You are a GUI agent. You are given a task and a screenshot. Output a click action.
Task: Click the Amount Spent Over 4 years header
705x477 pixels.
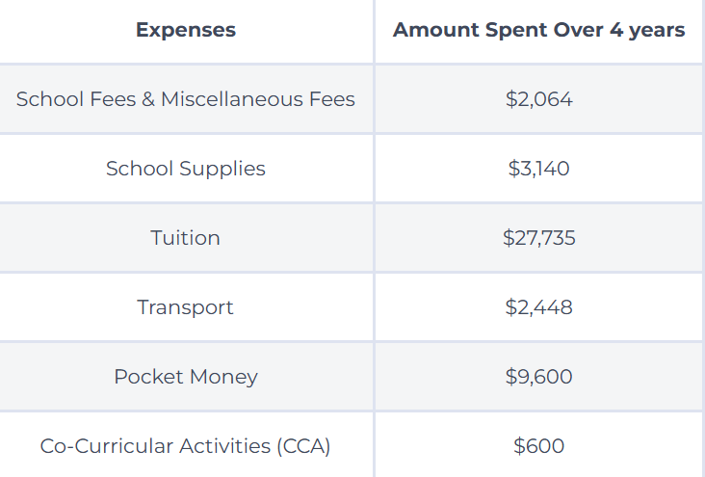538,30
